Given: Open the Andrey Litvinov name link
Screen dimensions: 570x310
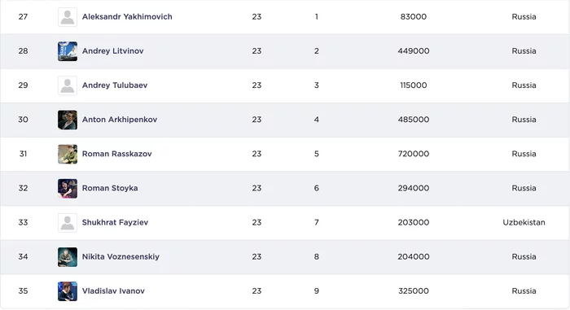Looking at the screenshot, I should pyautogui.click(x=112, y=51).
